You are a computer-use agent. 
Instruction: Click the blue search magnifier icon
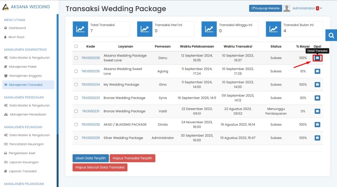pos(331,35)
